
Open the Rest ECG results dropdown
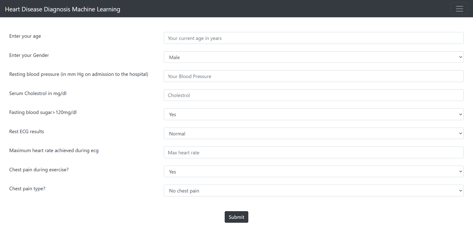[313, 133]
